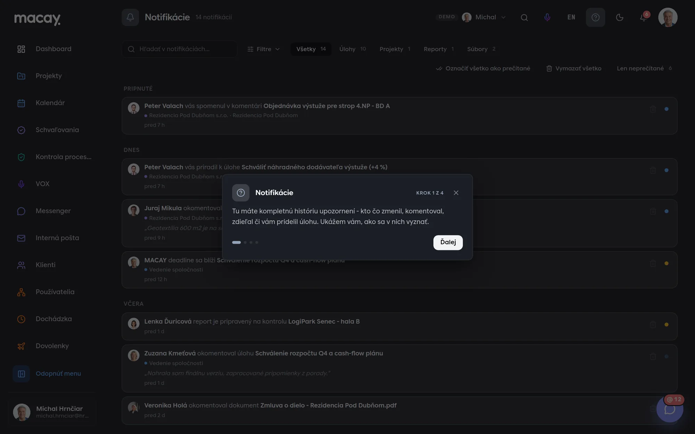Click Označiť všetko ako prečítané
Screen dimensions: 695x434
click(x=483, y=68)
